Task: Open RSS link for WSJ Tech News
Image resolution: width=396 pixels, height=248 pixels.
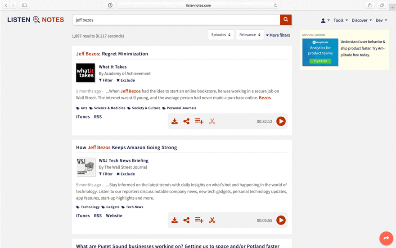Action: pos(98,216)
